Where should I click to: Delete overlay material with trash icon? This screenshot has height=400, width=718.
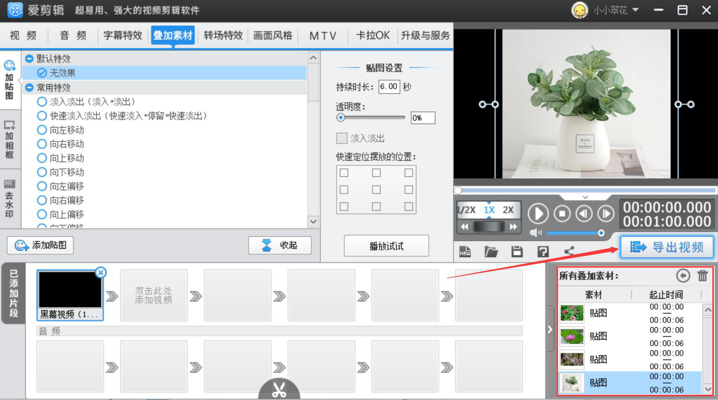[703, 276]
